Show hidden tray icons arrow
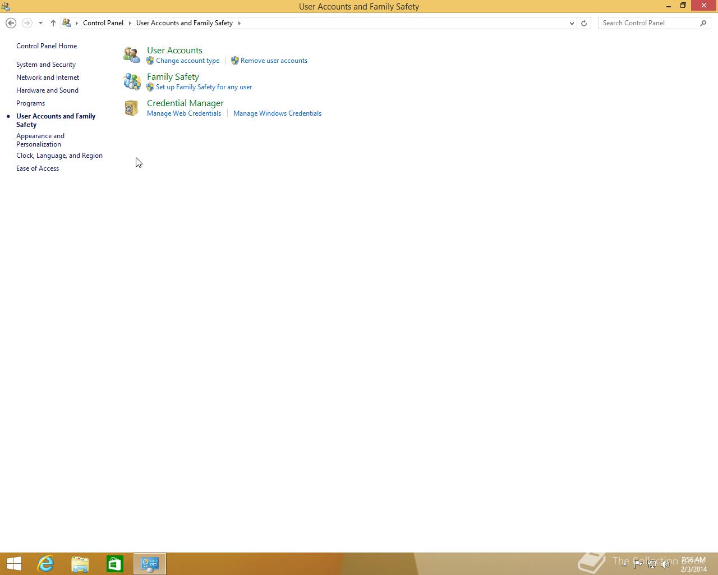Image resolution: width=718 pixels, height=575 pixels. tap(624, 564)
